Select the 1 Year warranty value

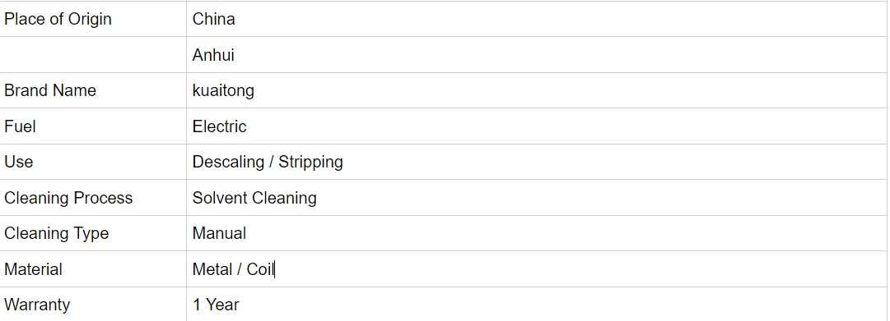click(216, 305)
